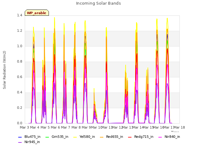Toggle the Blu475_in legend entry
Screen dimensions: 198x148
[x=29, y=137]
